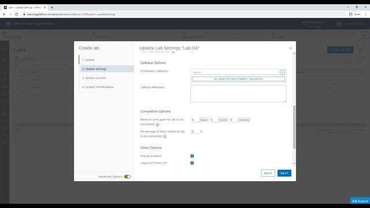The image size is (370, 208).
Task: Close the Update Lab Settings dialog
Action: pyautogui.click(x=291, y=48)
